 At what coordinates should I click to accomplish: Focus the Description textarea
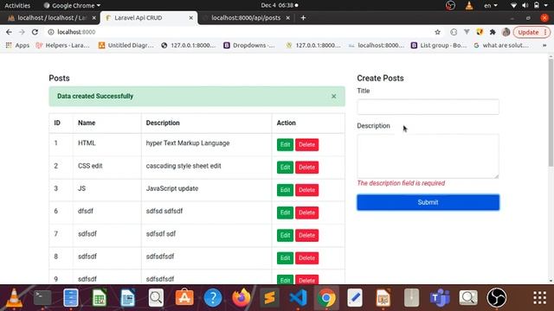(x=428, y=156)
